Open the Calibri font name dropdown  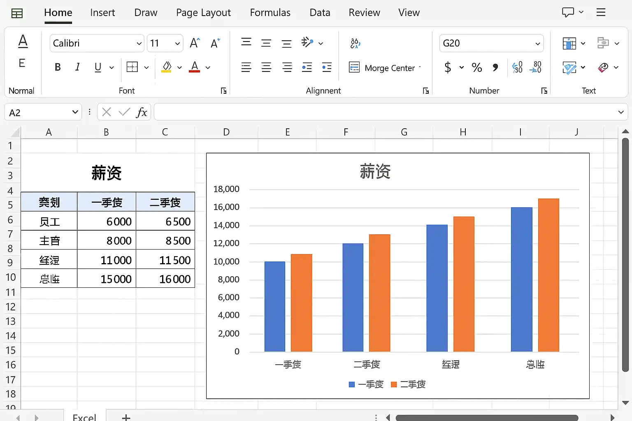139,44
